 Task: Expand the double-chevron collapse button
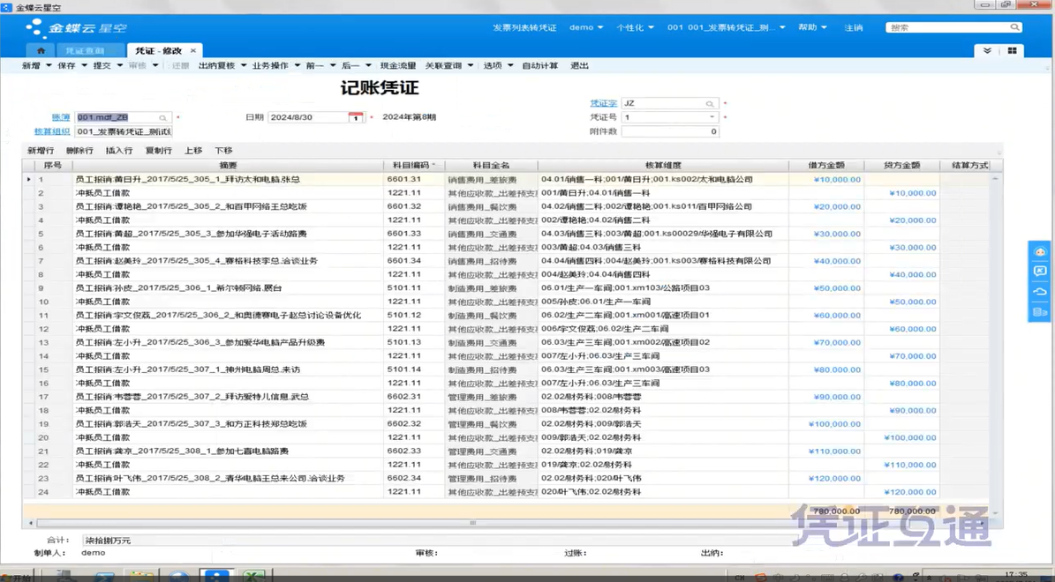click(x=987, y=51)
